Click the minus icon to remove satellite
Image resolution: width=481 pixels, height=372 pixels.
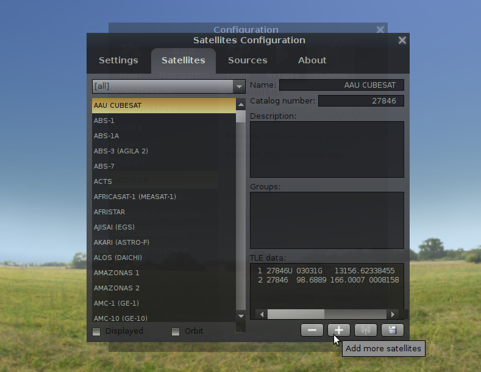coord(312,330)
